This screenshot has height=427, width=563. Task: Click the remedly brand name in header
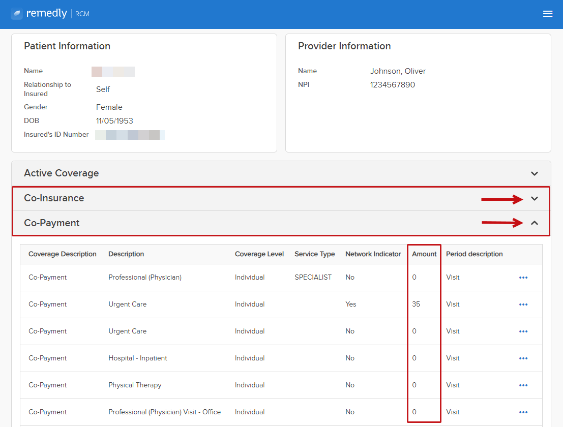(x=47, y=13)
